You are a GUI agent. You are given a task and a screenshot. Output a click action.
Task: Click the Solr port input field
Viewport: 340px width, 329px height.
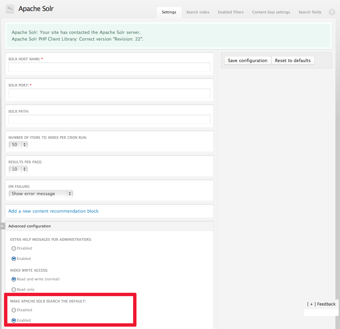[x=109, y=93]
